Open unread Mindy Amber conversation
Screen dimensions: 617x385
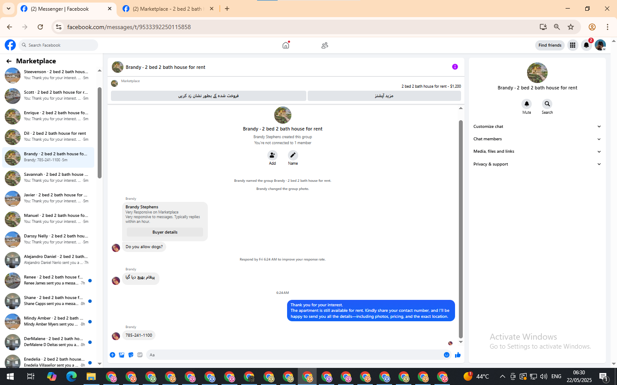pos(48,322)
